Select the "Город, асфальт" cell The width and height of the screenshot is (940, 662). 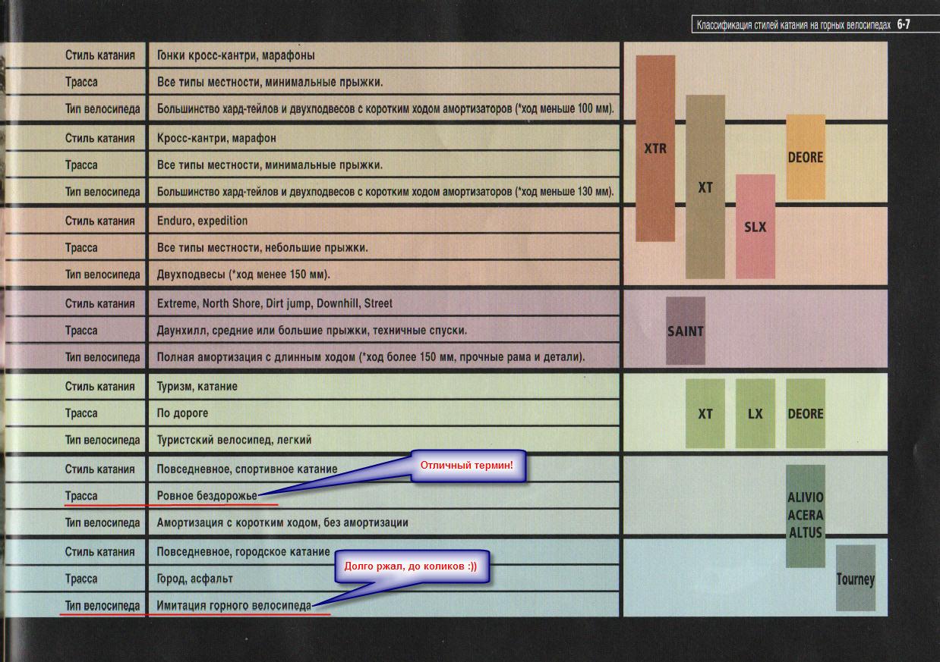pos(194,579)
